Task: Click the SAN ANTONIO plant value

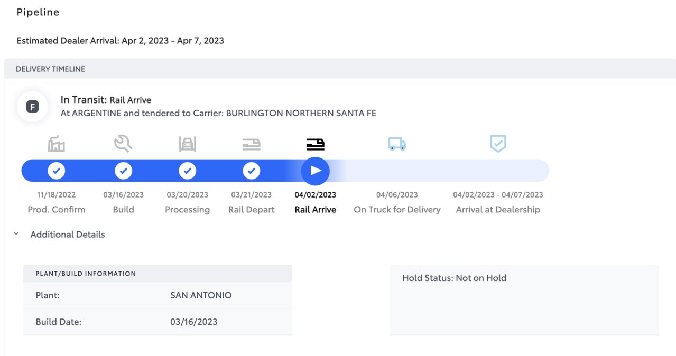Action: tap(201, 295)
